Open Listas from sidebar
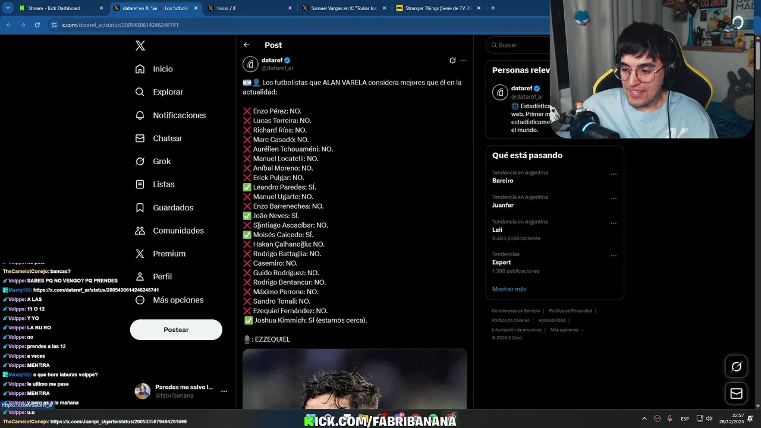 155,184
